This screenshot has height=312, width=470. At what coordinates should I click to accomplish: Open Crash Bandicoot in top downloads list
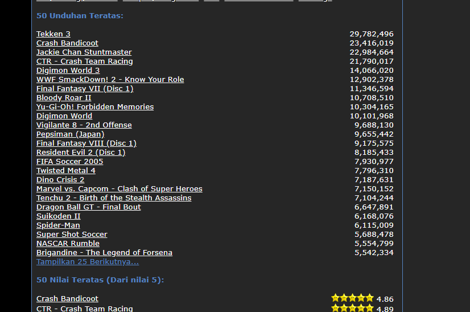pyautogui.click(x=68, y=43)
